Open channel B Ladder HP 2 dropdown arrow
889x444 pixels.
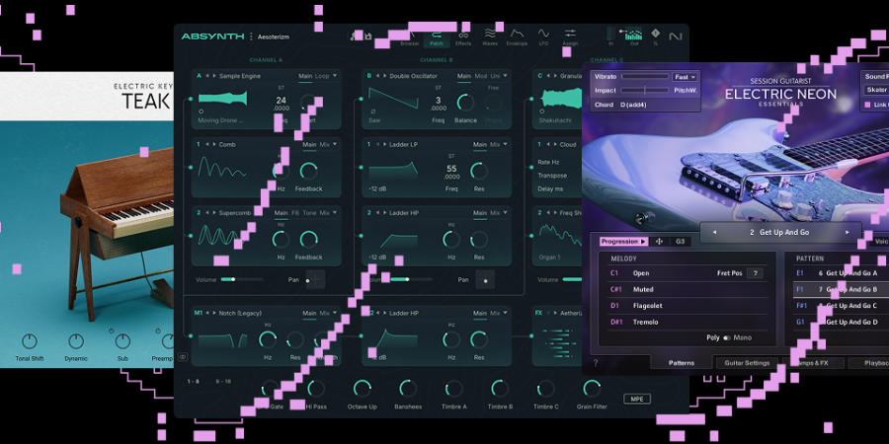[x=505, y=213]
